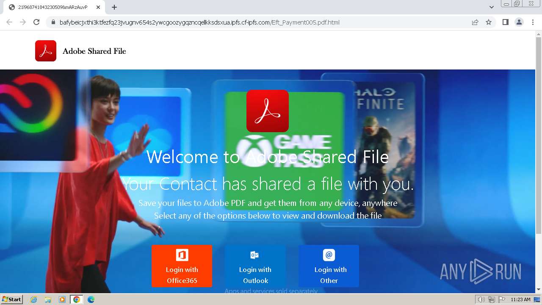Image resolution: width=542 pixels, height=305 pixels.
Task: Launch Internet Explorer from taskbar
Action: [34, 299]
